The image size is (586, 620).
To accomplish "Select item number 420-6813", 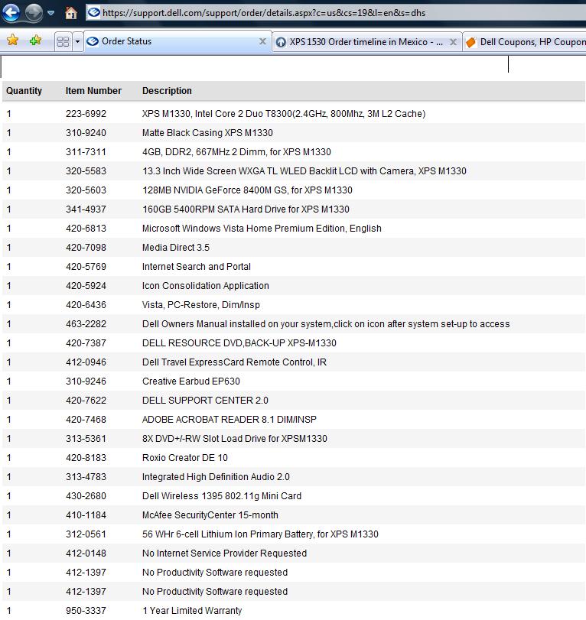I will pyautogui.click(x=86, y=228).
